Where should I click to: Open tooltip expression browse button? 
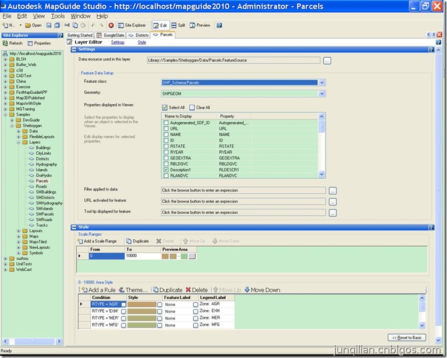[333, 213]
